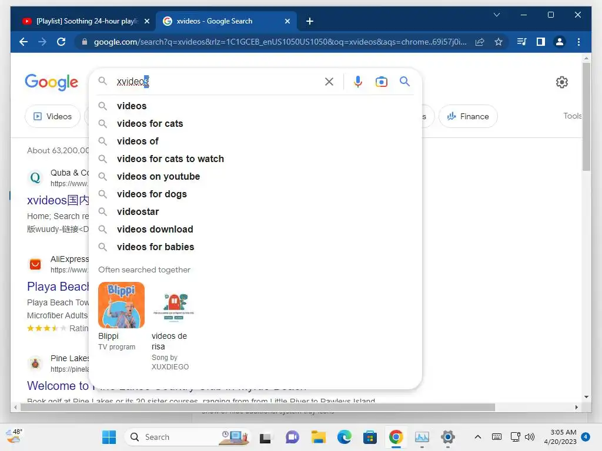Open volume control in system tray

pyautogui.click(x=530, y=437)
